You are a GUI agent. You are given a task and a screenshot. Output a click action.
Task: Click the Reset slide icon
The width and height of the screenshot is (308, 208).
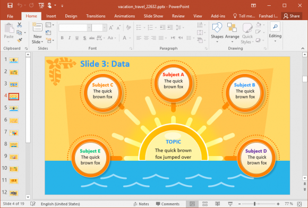[48, 32]
